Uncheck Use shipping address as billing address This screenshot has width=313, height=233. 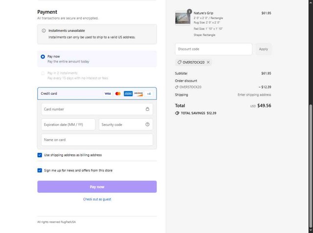[40, 155]
